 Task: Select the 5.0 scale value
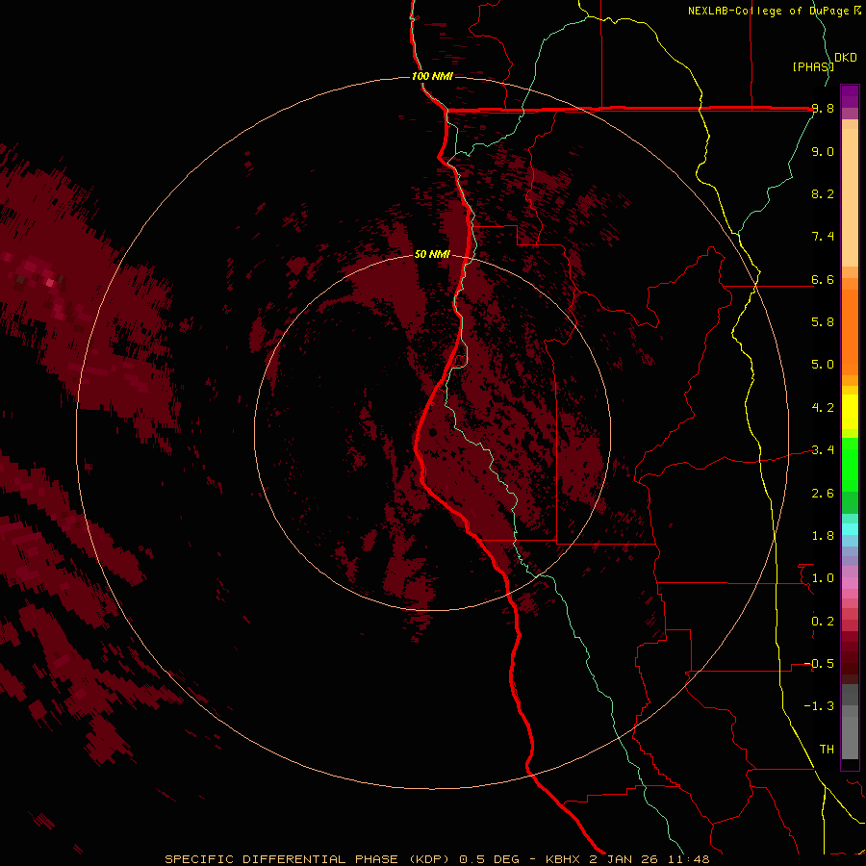pos(823,365)
